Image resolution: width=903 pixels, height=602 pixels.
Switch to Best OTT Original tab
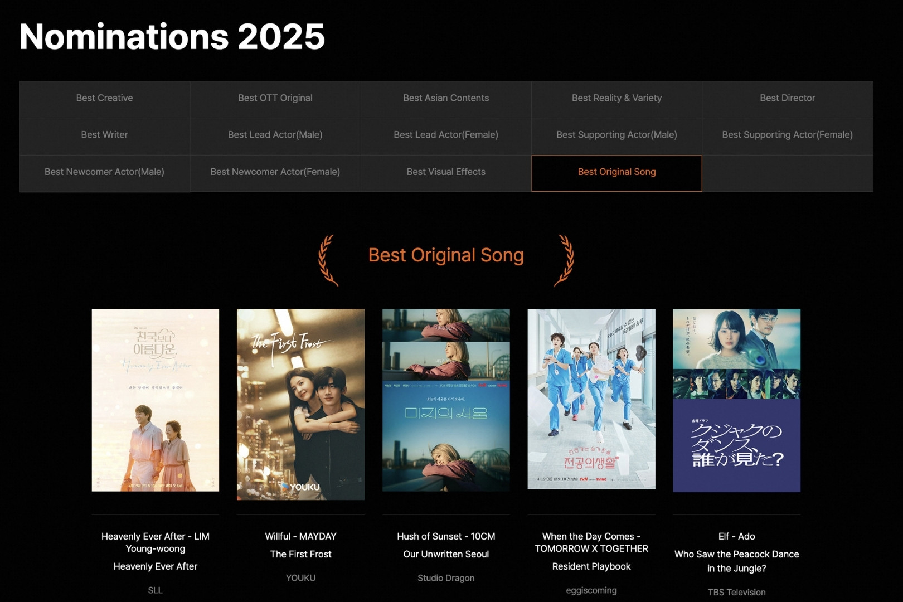[275, 98]
